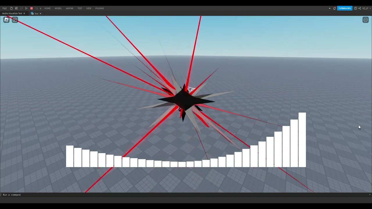Click the share icon

coord(360,8)
